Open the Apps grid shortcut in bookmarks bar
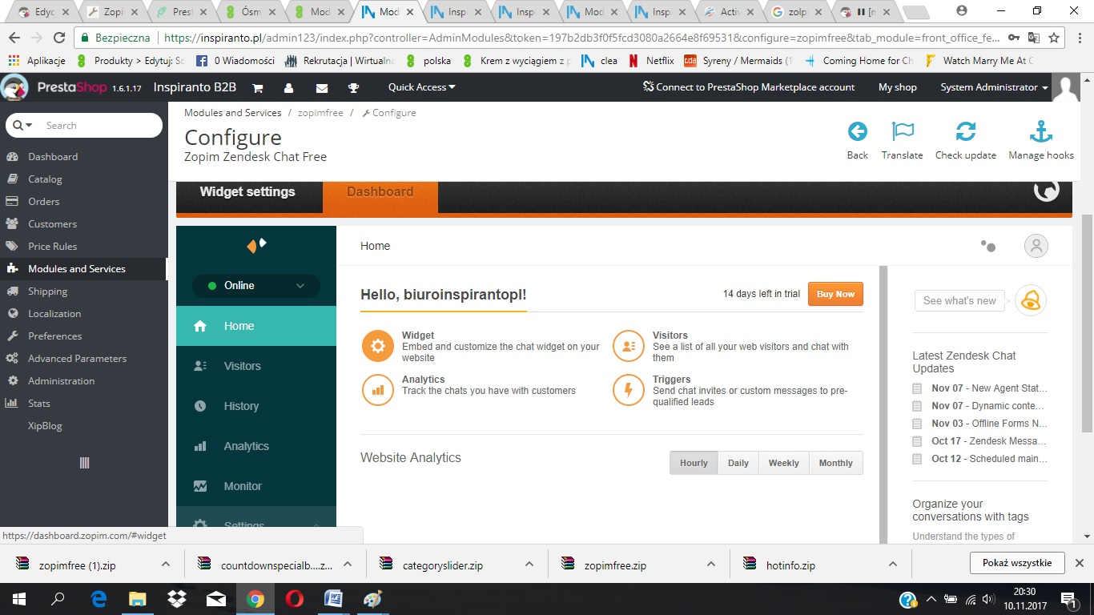 tap(14, 61)
